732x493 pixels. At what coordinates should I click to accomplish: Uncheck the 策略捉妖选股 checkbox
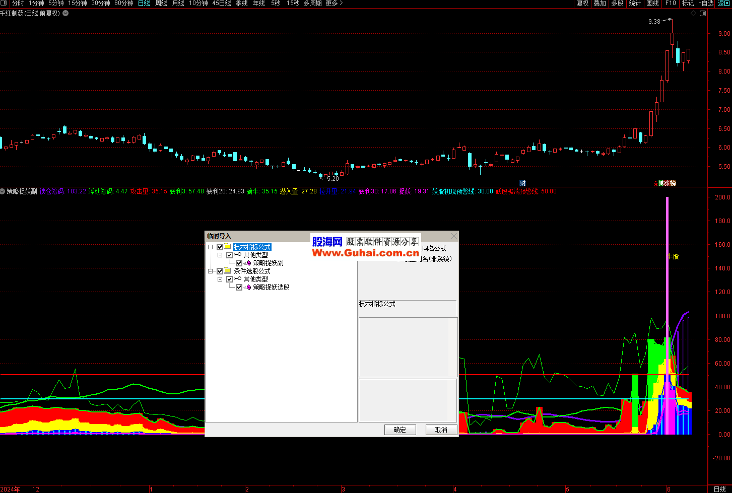point(239,288)
